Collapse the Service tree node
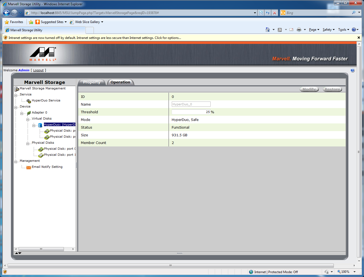 16,95
